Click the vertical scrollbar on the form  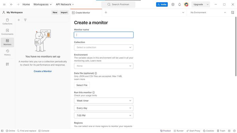point(236,46)
